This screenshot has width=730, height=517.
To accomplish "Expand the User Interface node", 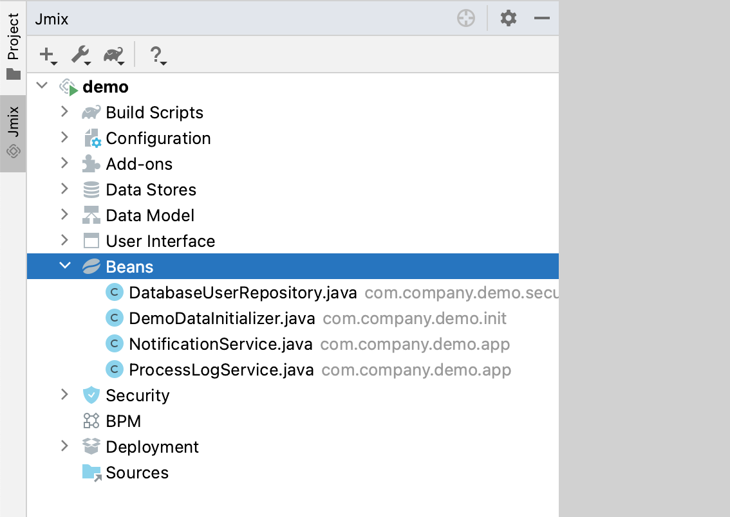I will tap(65, 240).
